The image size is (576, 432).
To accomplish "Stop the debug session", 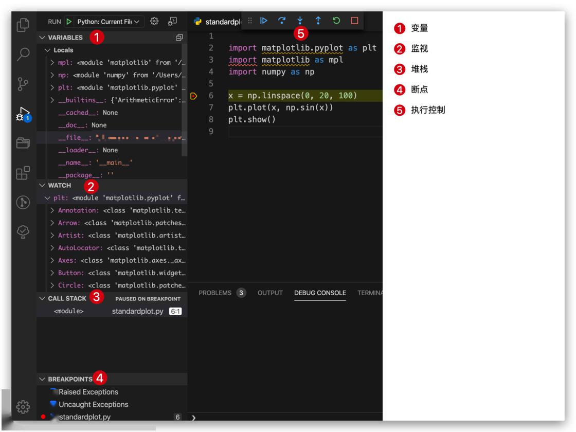I will (x=354, y=21).
